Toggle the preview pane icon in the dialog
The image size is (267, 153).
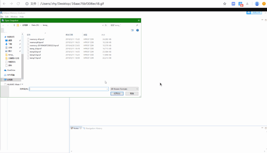pyautogui.click(x=132, y=30)
